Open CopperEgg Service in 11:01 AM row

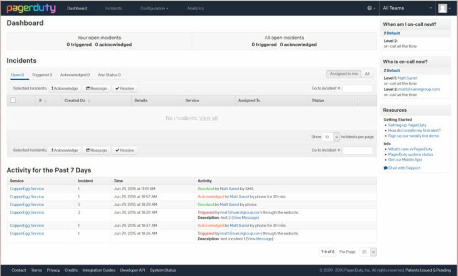[x=27, y=189]
